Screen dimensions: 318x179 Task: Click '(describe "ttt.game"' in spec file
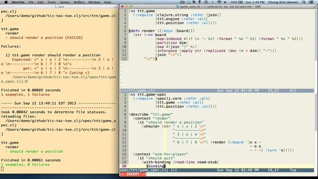pyautogui.click(x=151, y=114)
